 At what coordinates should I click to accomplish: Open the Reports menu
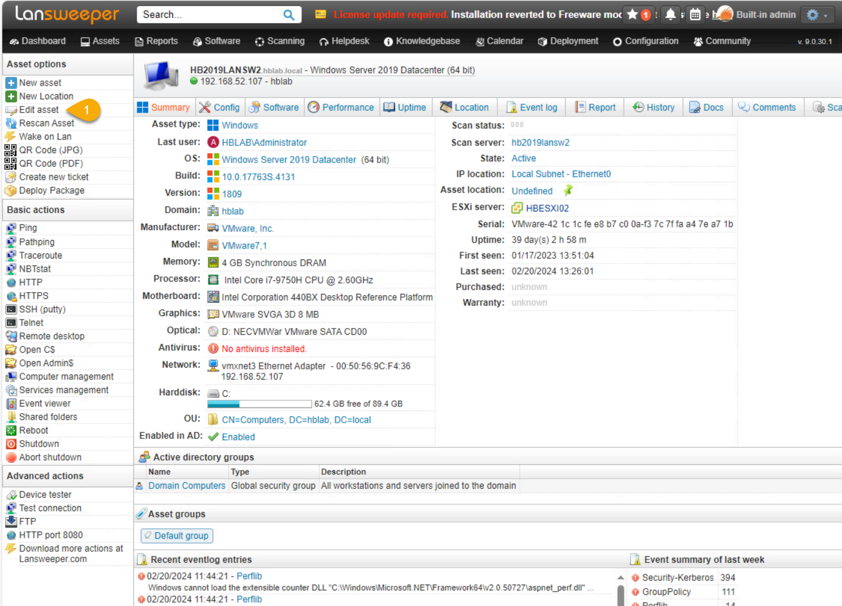point(157,41)
